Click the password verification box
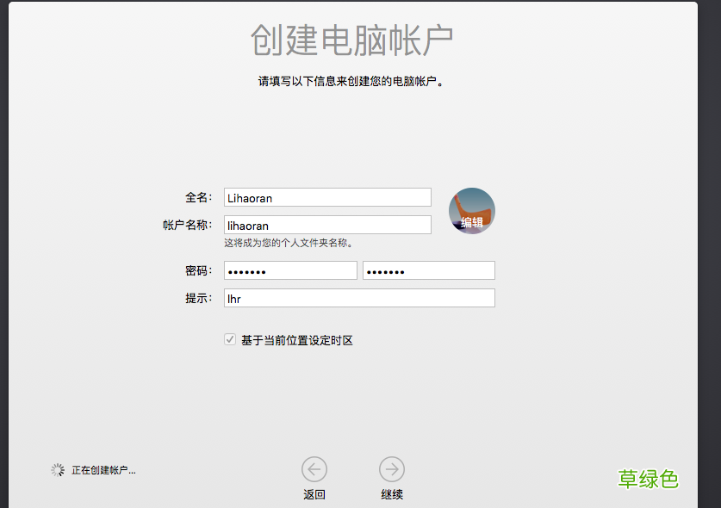Viewport: 721px width, 508px height. [x=429, y=269]
